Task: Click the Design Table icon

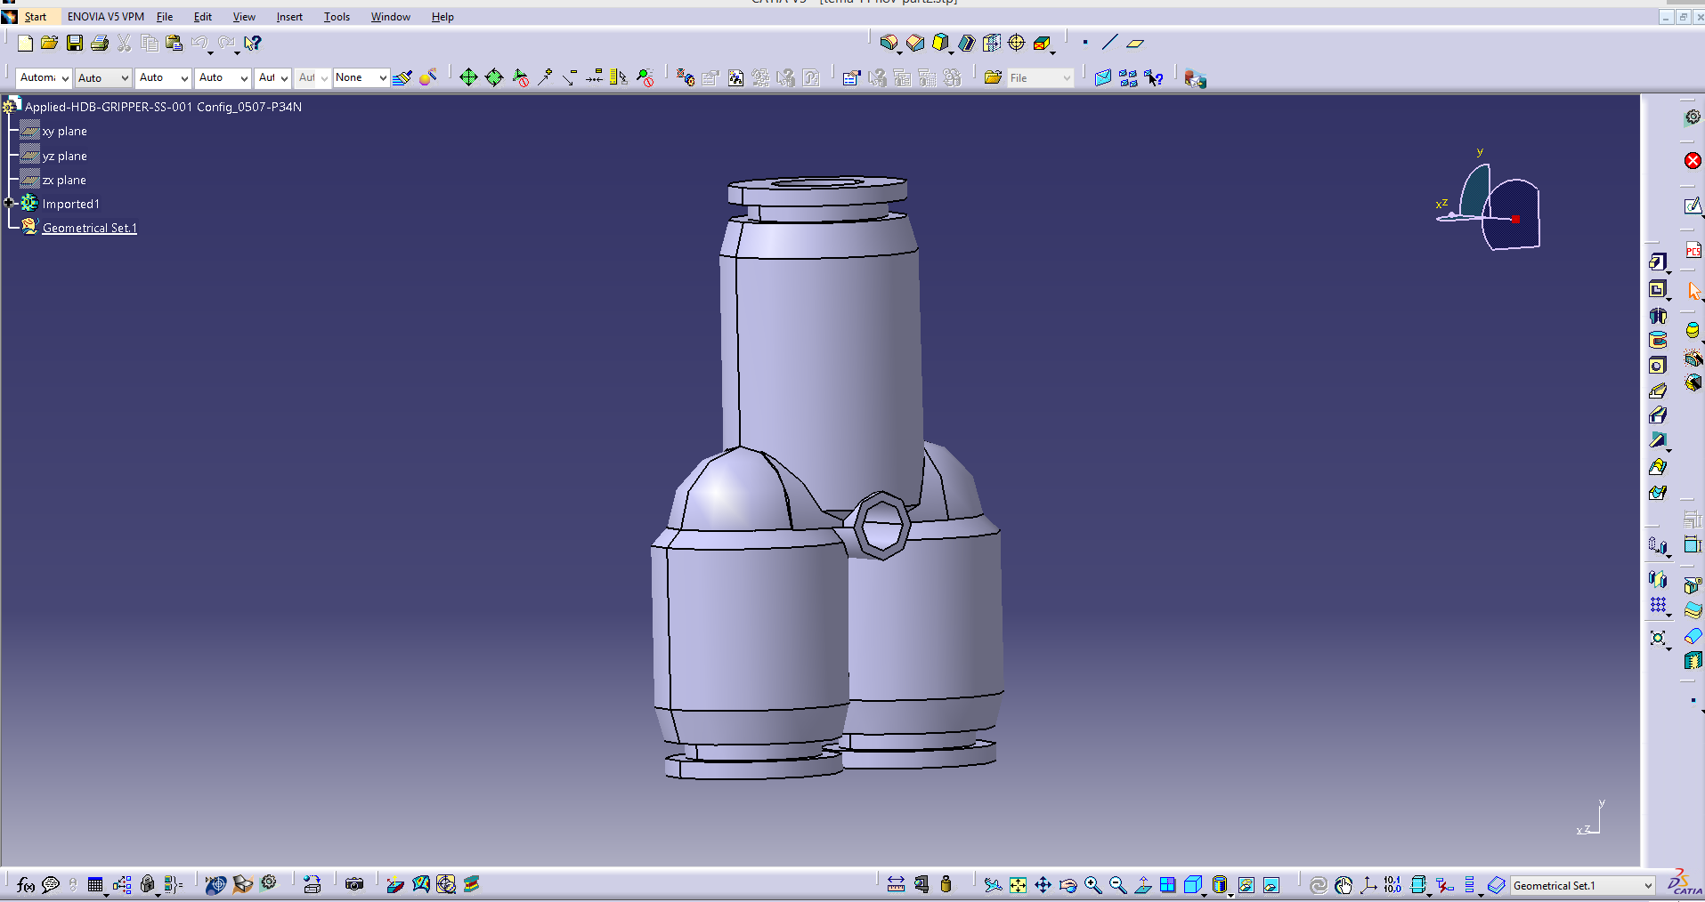Action: 95,884
